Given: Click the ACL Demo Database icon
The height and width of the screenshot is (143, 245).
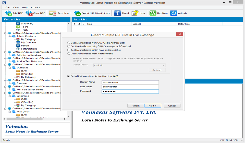Looking at the screenshot, I should pos(14,55).
